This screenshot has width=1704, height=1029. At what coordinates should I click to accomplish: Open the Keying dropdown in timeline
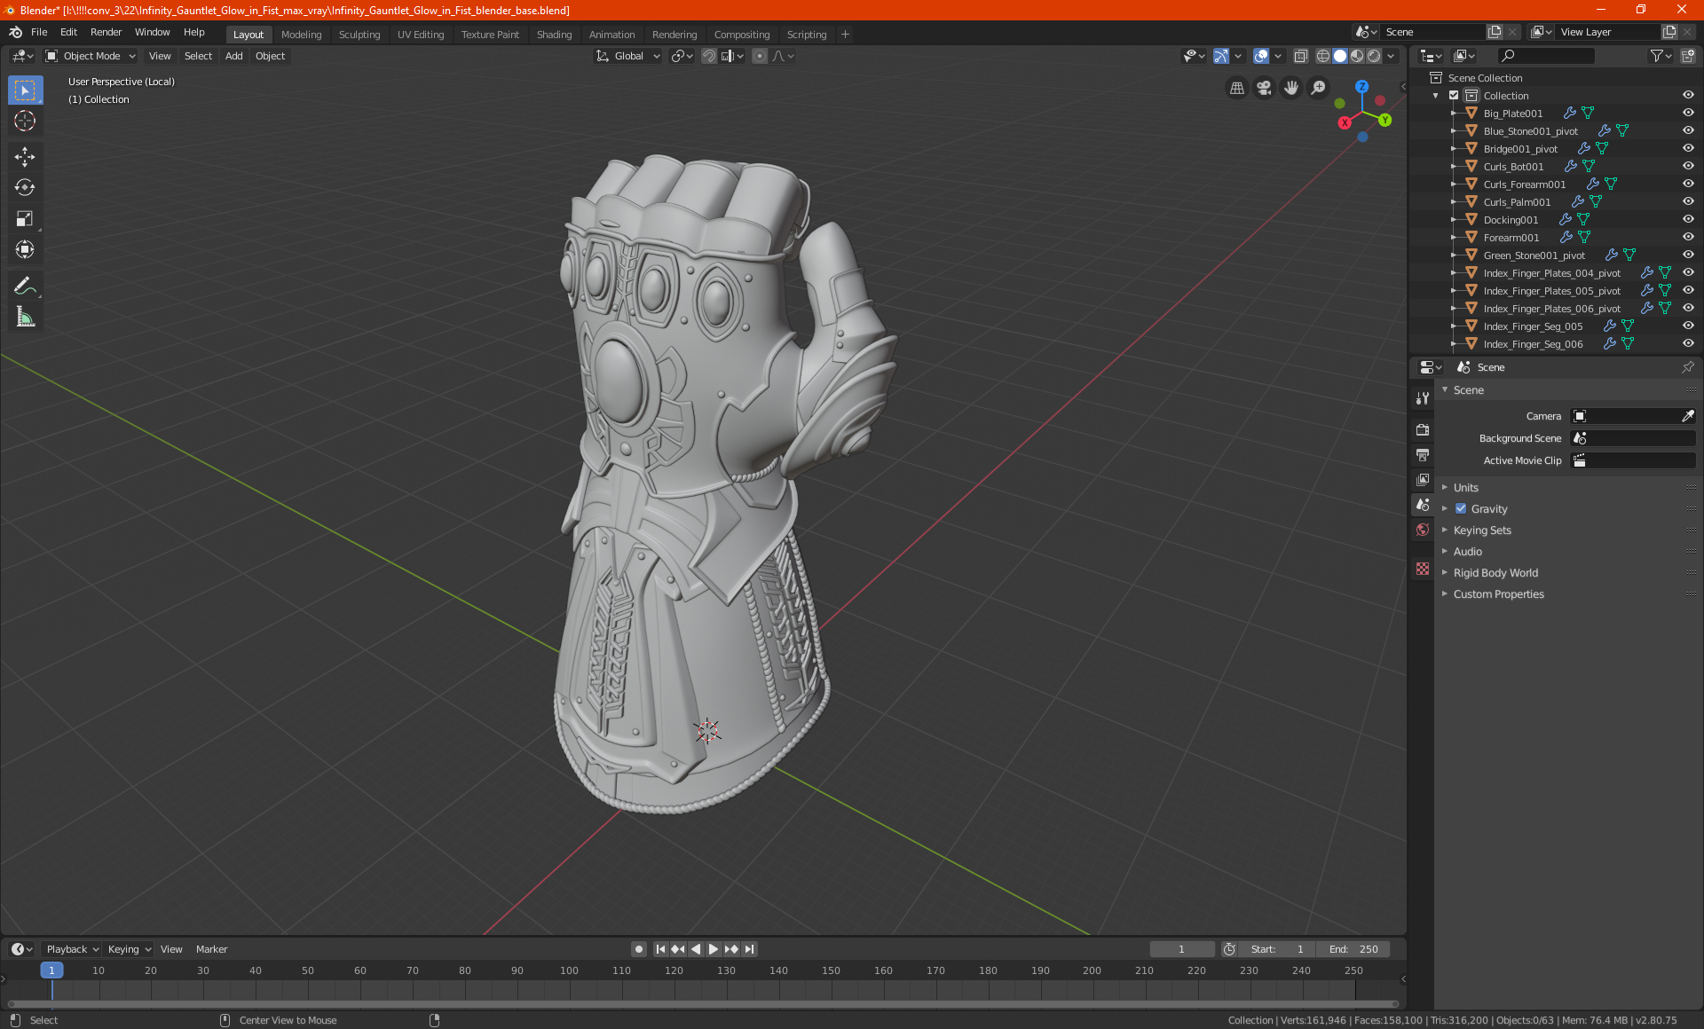[130, 949]
